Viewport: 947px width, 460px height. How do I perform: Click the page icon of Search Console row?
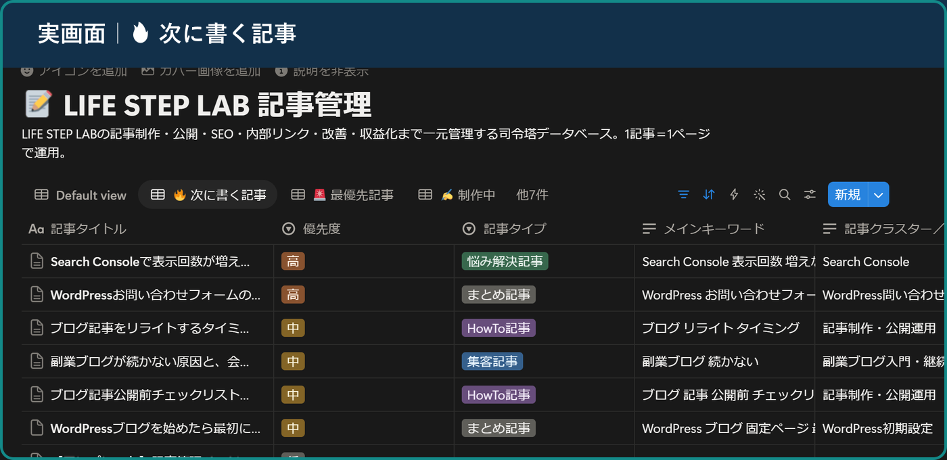click(x=37, y=262)
